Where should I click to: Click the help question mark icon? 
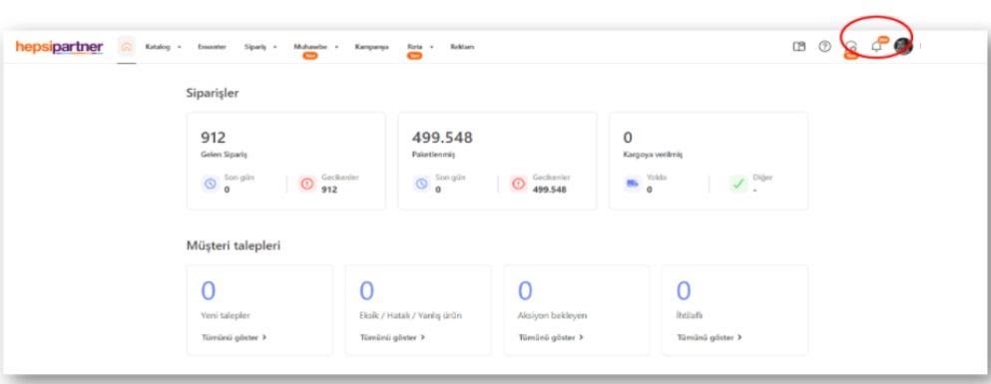tap(824, 46)
